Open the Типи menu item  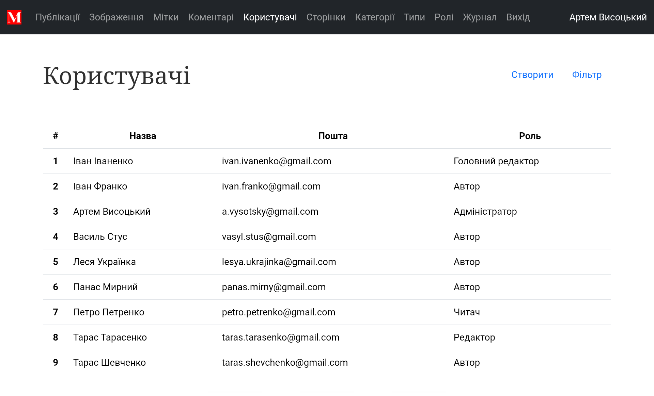point(414,17)
